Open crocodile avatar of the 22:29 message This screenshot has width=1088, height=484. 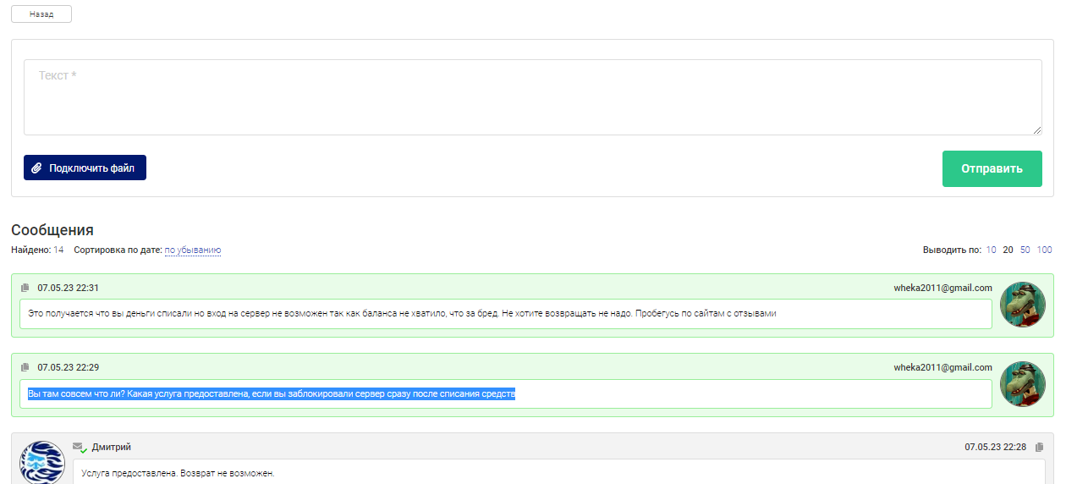coord(1022,384)
